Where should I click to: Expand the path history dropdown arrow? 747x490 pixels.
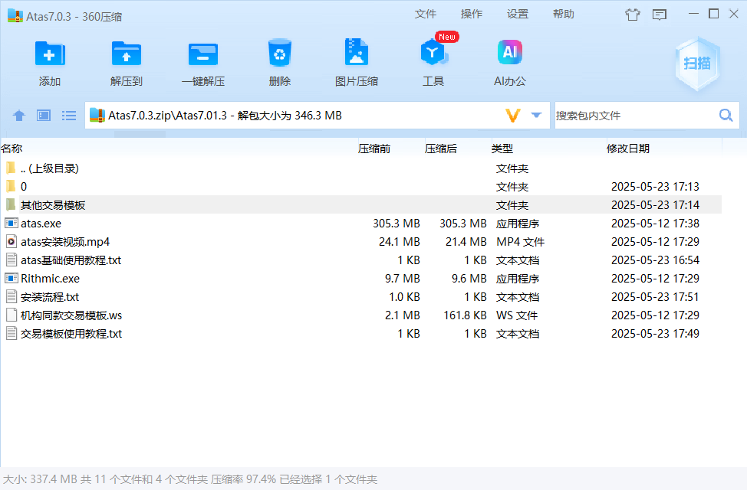pyautogui.click(x=536, y=115)
